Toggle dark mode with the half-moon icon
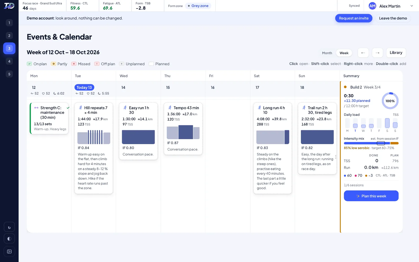 point(9,239)
